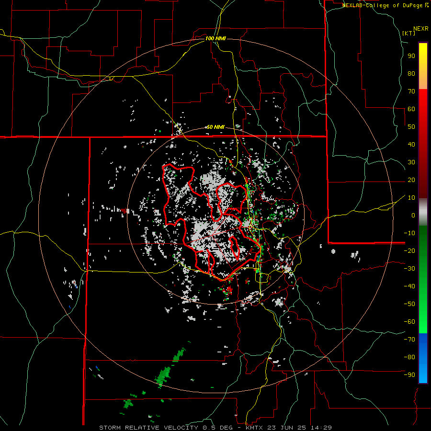Screen dimensions: 431x431
Task: Click the '100 NMI' range ring label
Action: pyautogui.click(x=215, y=38)
